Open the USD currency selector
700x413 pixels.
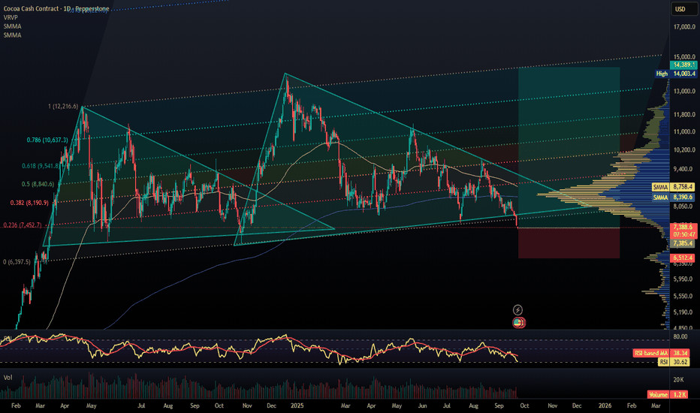679,9
